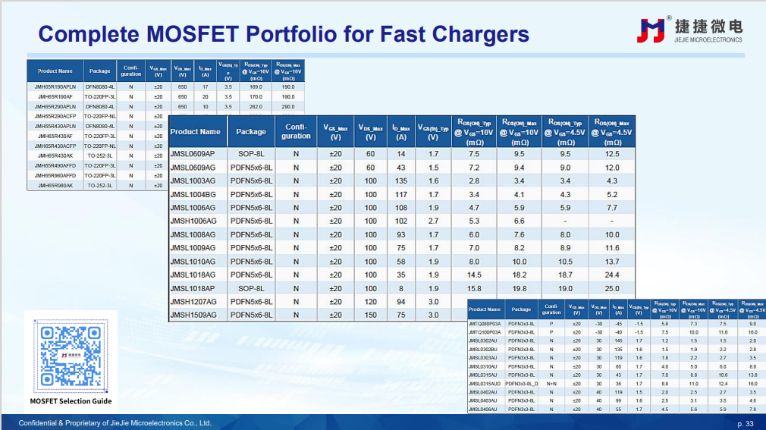
Task: Select JMH65R290ACFP in top-left table
Action: tap(55, 116)
